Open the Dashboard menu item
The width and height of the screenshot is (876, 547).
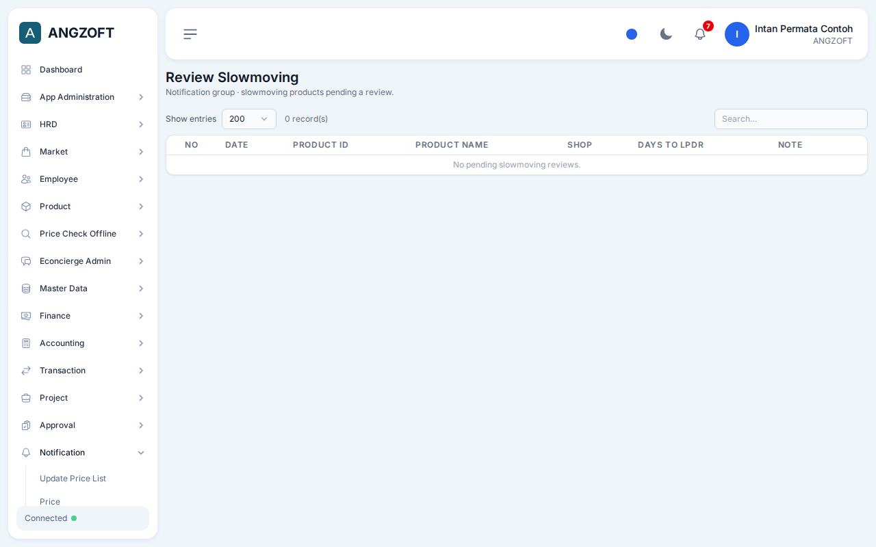tap(83, 70)
